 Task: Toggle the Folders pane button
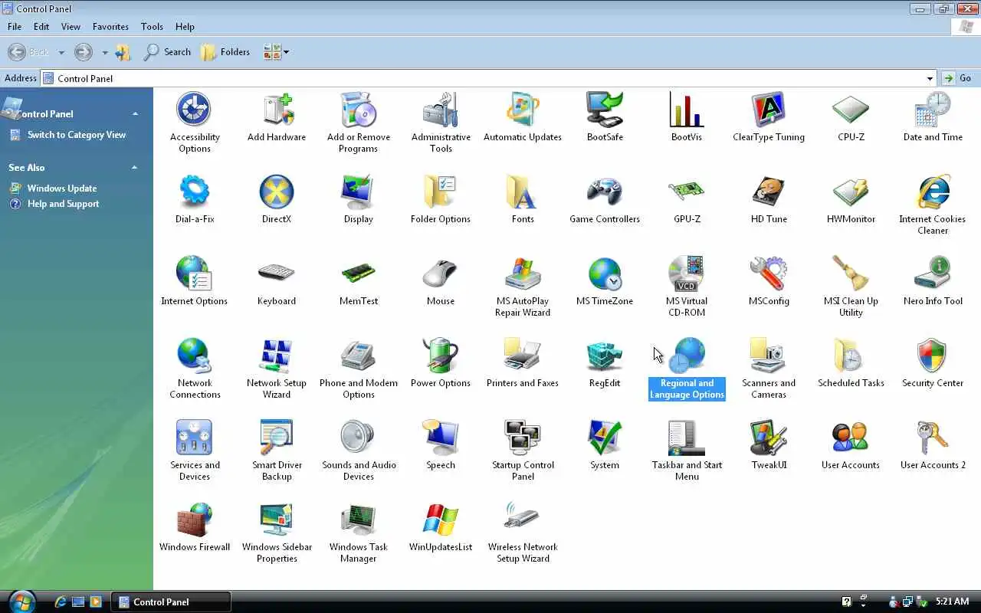[225, 52]
